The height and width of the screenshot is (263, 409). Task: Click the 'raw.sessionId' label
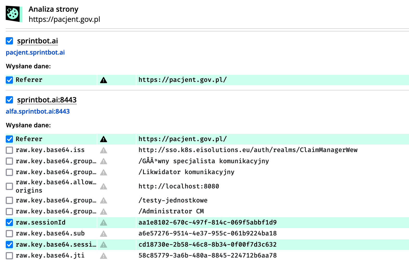click(41, 222)
